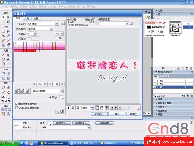
Task: Click the Cancel button in the dialog
Action: click(x=133, y=114)
